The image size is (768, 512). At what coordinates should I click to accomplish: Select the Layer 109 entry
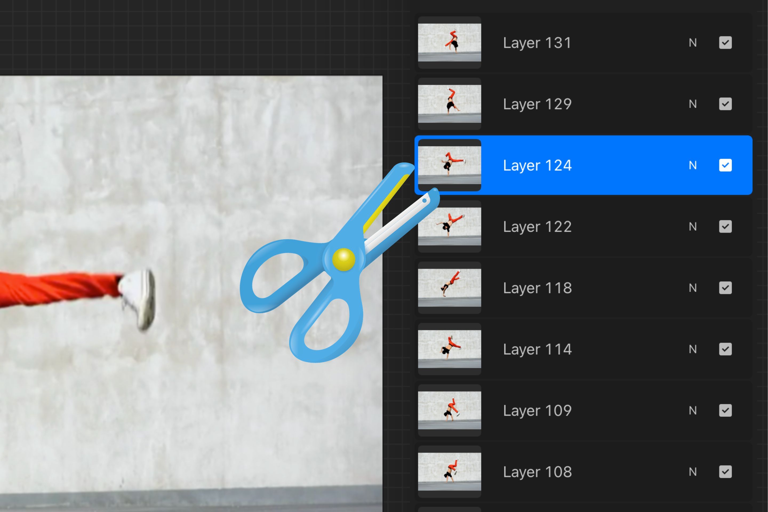point(537,410)
